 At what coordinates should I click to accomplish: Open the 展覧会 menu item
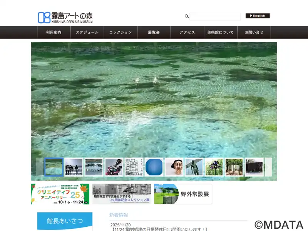(x=154, y=32)
